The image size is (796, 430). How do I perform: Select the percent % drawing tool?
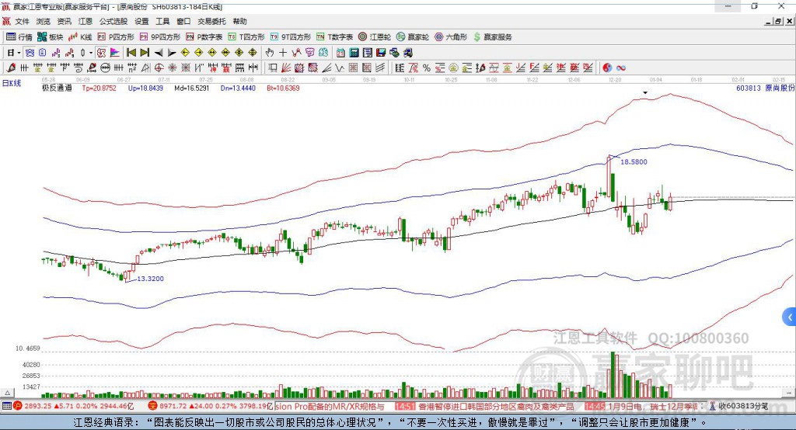427,68
